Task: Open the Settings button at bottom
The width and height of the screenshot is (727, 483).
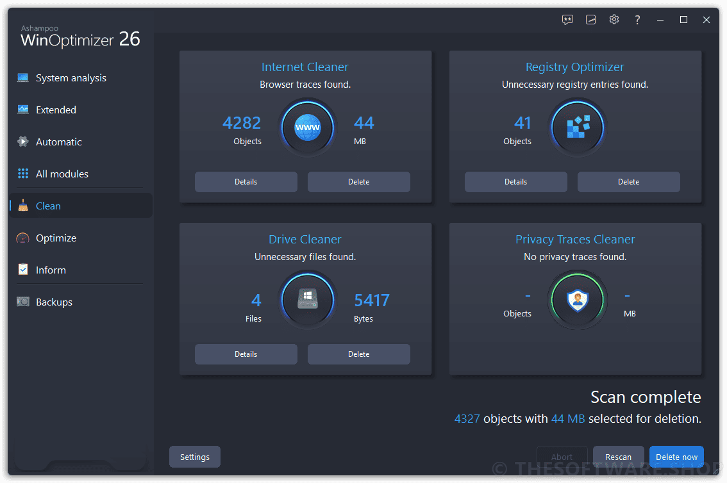Action: click(x=195, y=457)
